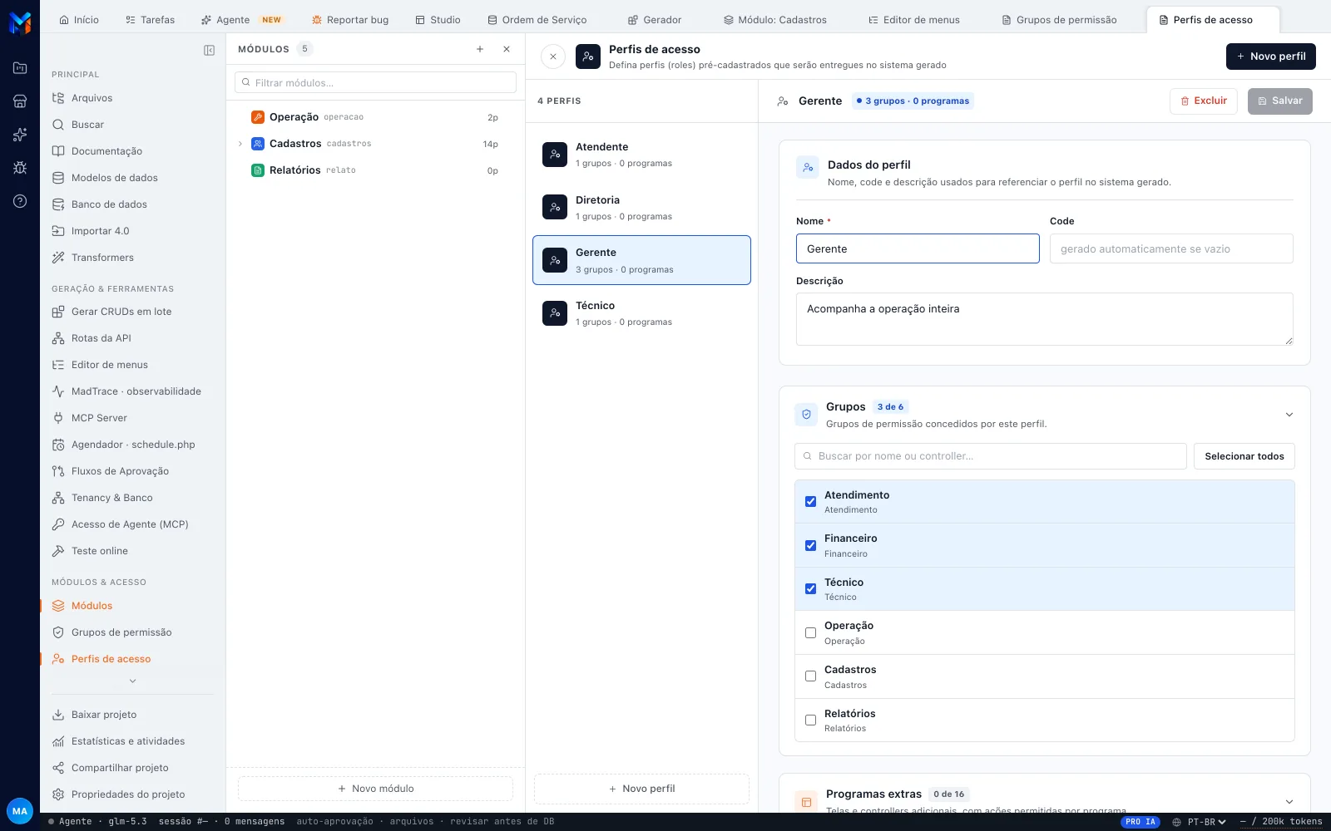
Task: Check the Relatórios group checkbox
Action: (x=810, y=720)
